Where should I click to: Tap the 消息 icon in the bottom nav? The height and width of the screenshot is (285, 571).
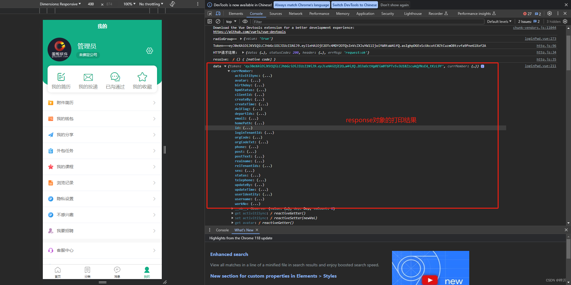[x=117, y=270]
